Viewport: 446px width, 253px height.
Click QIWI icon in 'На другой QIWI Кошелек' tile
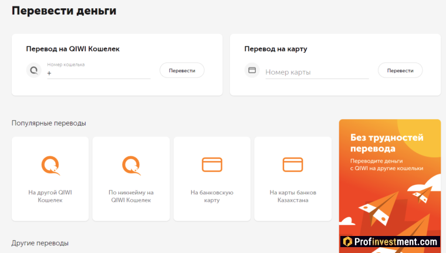pyautogui.click(x=50, y=164)
